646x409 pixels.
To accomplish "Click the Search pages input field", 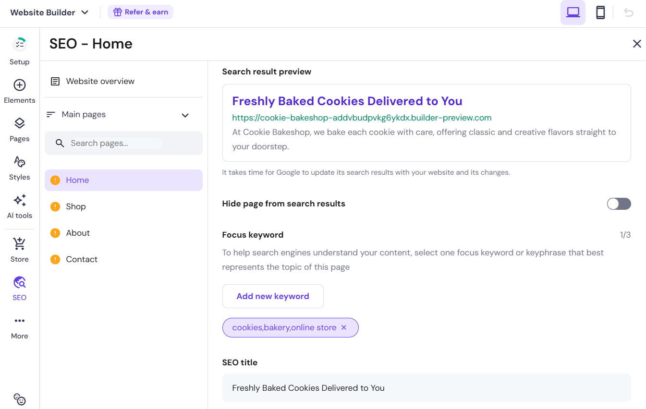I will pyautogui.click(x=115, y=143).
